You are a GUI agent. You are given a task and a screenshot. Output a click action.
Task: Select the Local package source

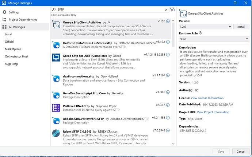click(x=8, y=34)
